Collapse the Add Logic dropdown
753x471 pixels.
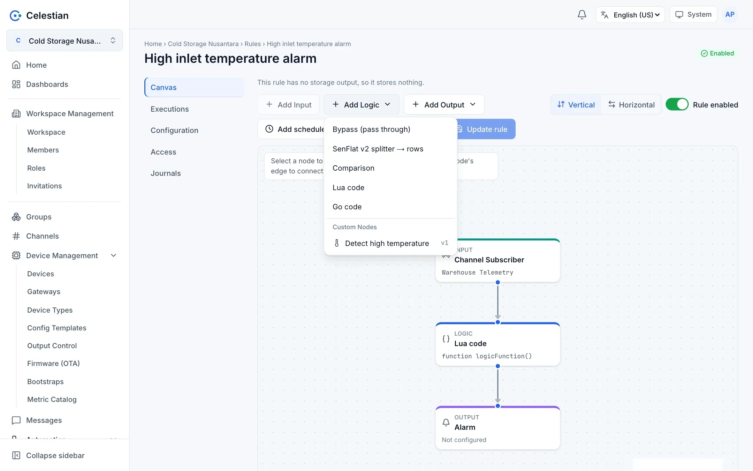click(x=361, y=104)
